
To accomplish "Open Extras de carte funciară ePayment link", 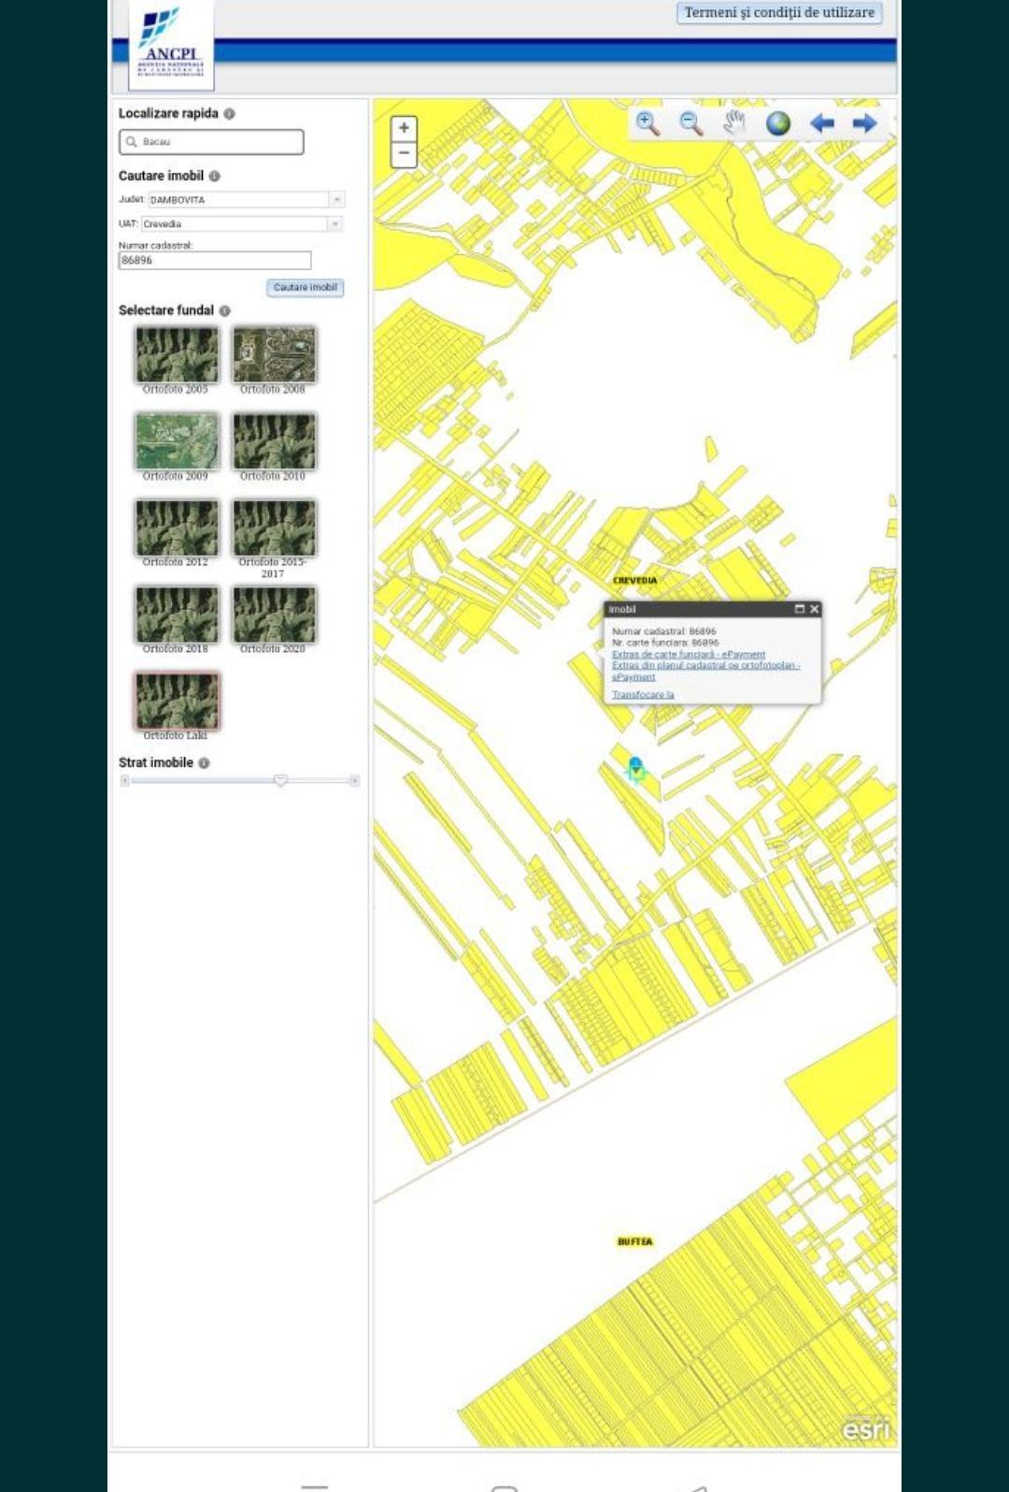I will click(689, 655).
